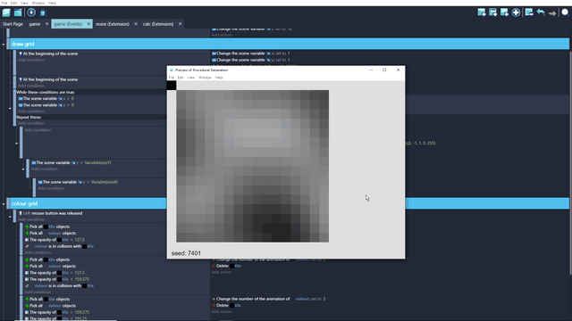Add a new empty event icon
The height and width of the screenshot is (321, 572).
(482, 12)
